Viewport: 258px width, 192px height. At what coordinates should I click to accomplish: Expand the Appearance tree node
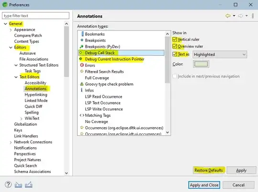tap(11, 30)
